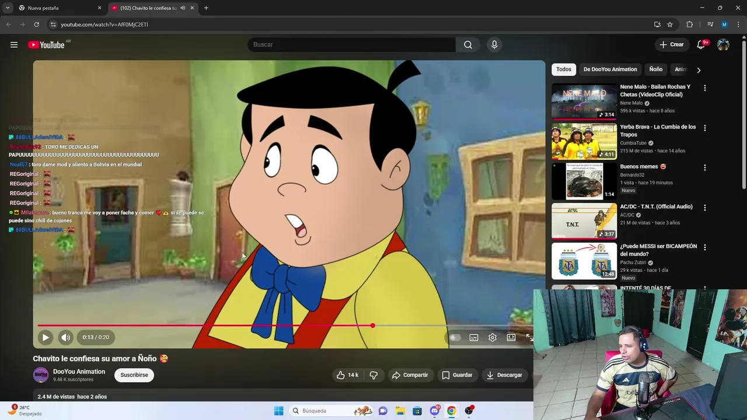The width and height of the screenshot is (747, 420).
Task: Open the Chrome profile M avatar
Action: [x=724, y=24]
